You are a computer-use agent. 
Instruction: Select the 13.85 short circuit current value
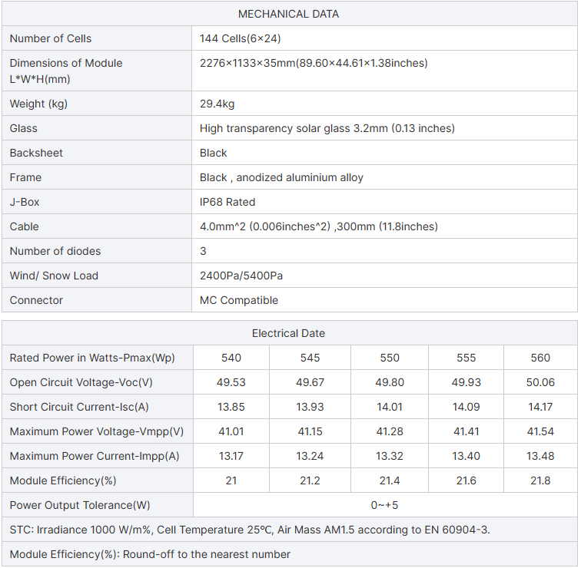(x=231, y=407)
